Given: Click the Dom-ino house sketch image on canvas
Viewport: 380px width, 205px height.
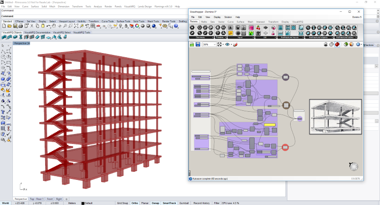Looking at the screenshot, I should click(x=335, y=116).
